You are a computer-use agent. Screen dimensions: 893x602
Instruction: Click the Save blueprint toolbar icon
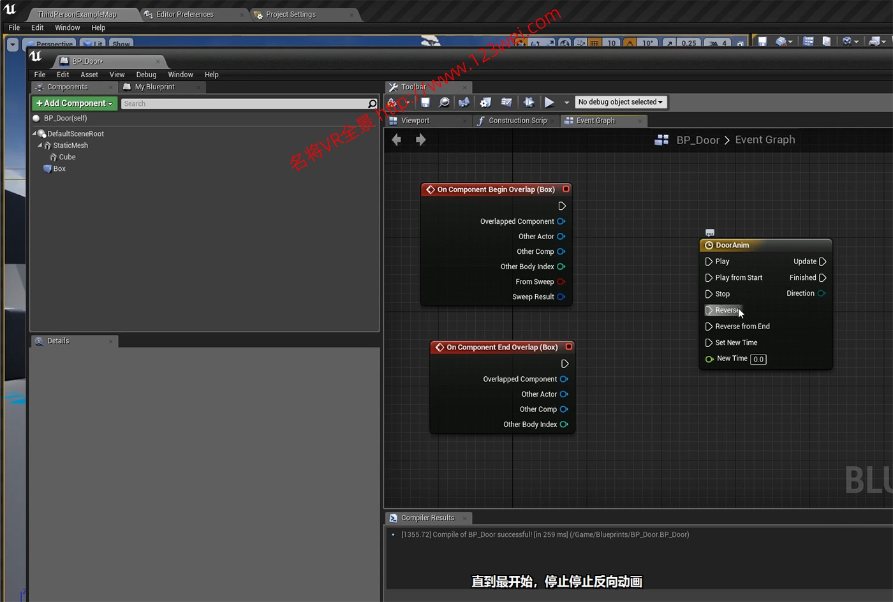(x=425, y=103)
